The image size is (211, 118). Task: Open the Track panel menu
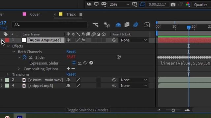click(81, 14)
